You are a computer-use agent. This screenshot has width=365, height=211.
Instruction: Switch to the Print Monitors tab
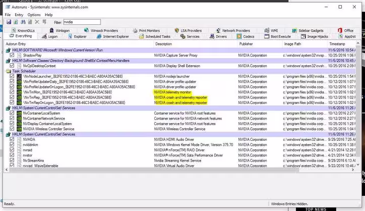tap(146, 30)
